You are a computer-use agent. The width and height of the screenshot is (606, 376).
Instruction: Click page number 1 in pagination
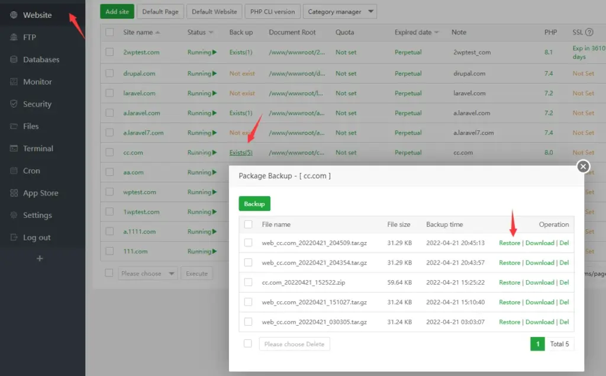(537, 344)
